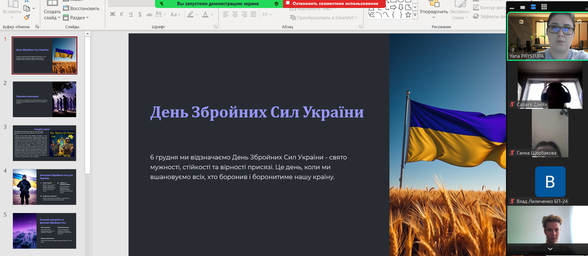Open the Вставить paste dropdown arrow
Viewport: 588px width, 256px height.
pos(12,17)
